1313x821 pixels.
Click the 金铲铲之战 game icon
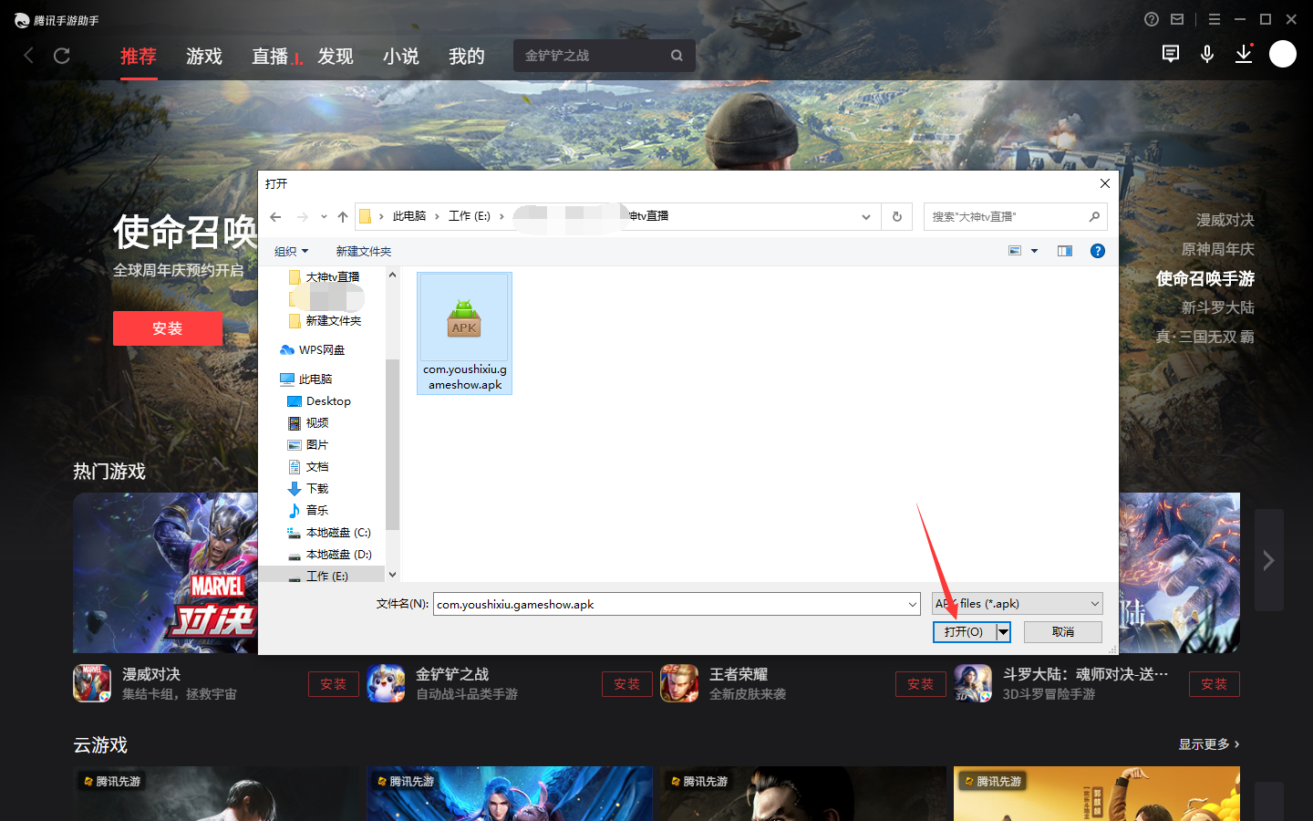(386, 683)
